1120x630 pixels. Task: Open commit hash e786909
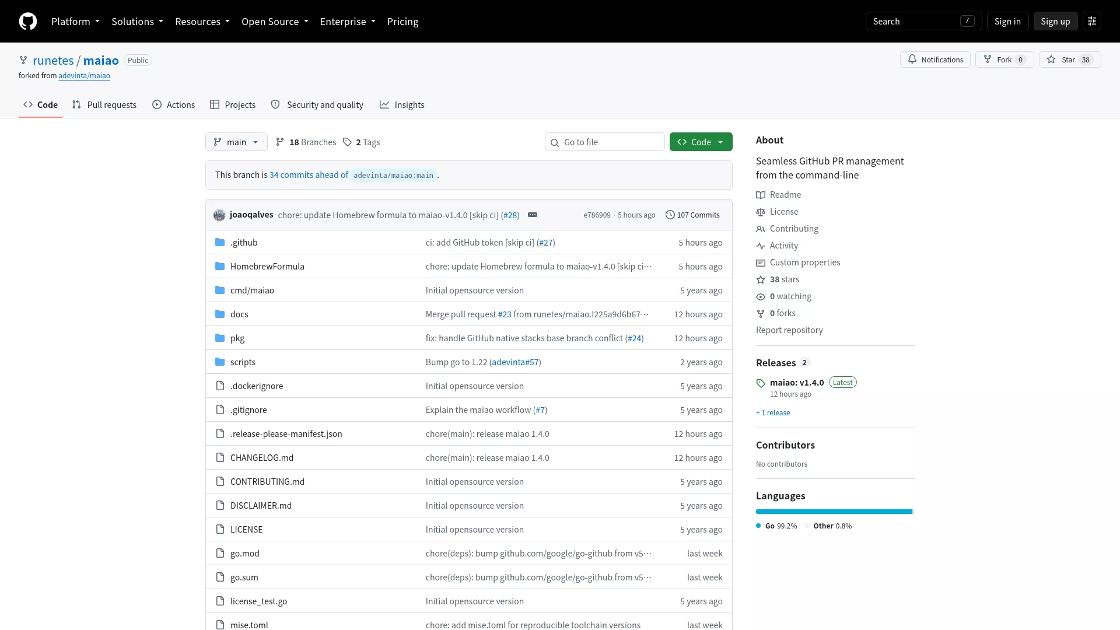coord(597,215)
